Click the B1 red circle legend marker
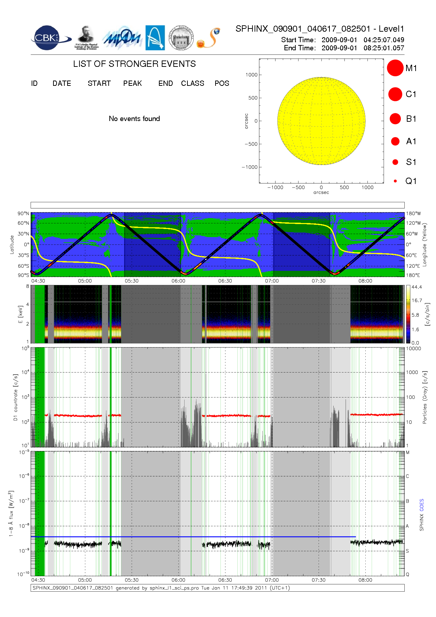 [395, 119]
